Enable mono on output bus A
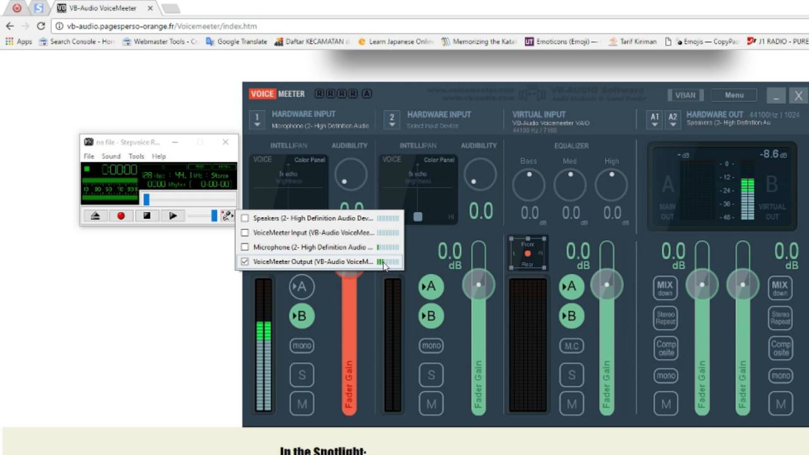Viewport: 809px width, 455px height. click(665, 375)
